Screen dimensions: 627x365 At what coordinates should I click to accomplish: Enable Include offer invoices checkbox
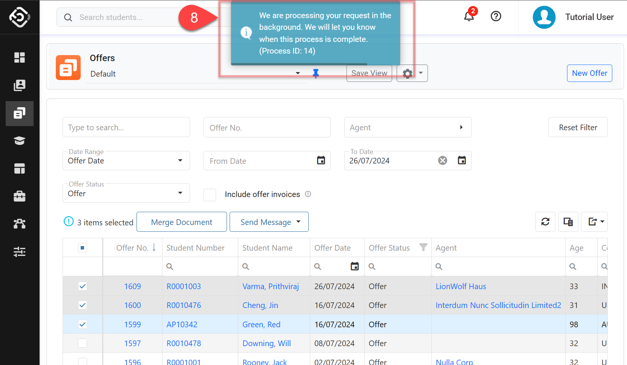[x=210, y=195]
